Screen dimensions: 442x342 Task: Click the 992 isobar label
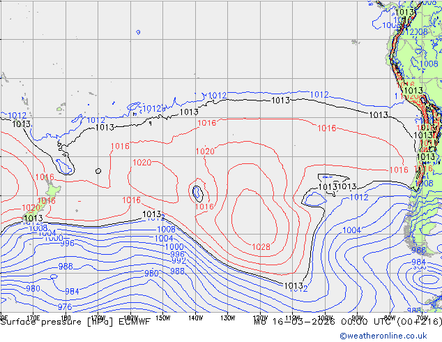178,260
